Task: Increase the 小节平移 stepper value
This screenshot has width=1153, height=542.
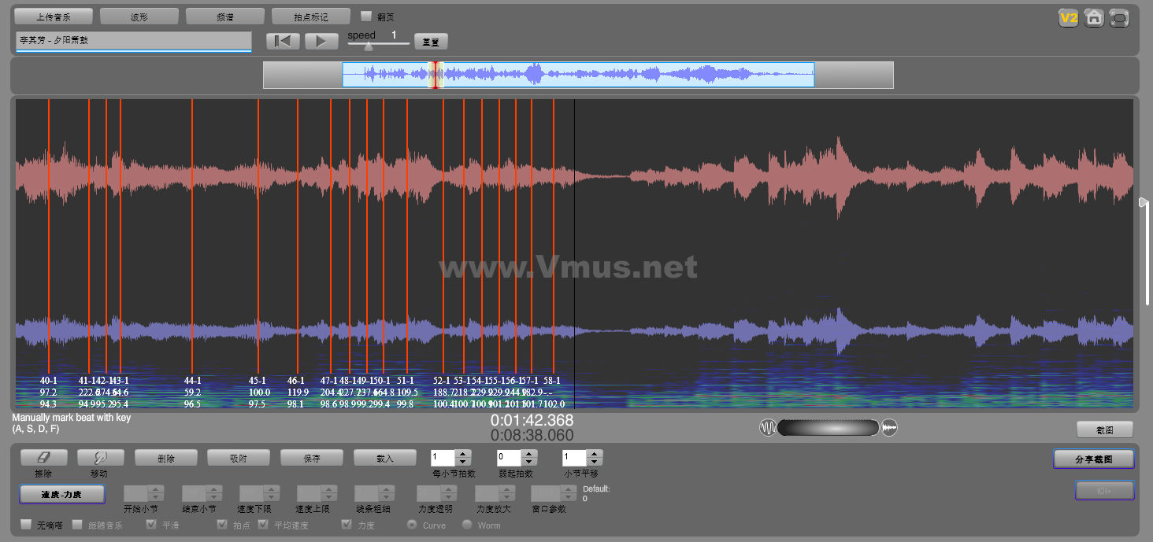Action: (x=595, y=454)
